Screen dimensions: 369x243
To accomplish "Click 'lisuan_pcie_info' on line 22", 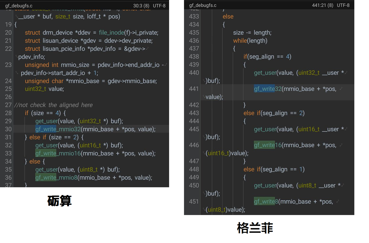I will click(64, 49).
